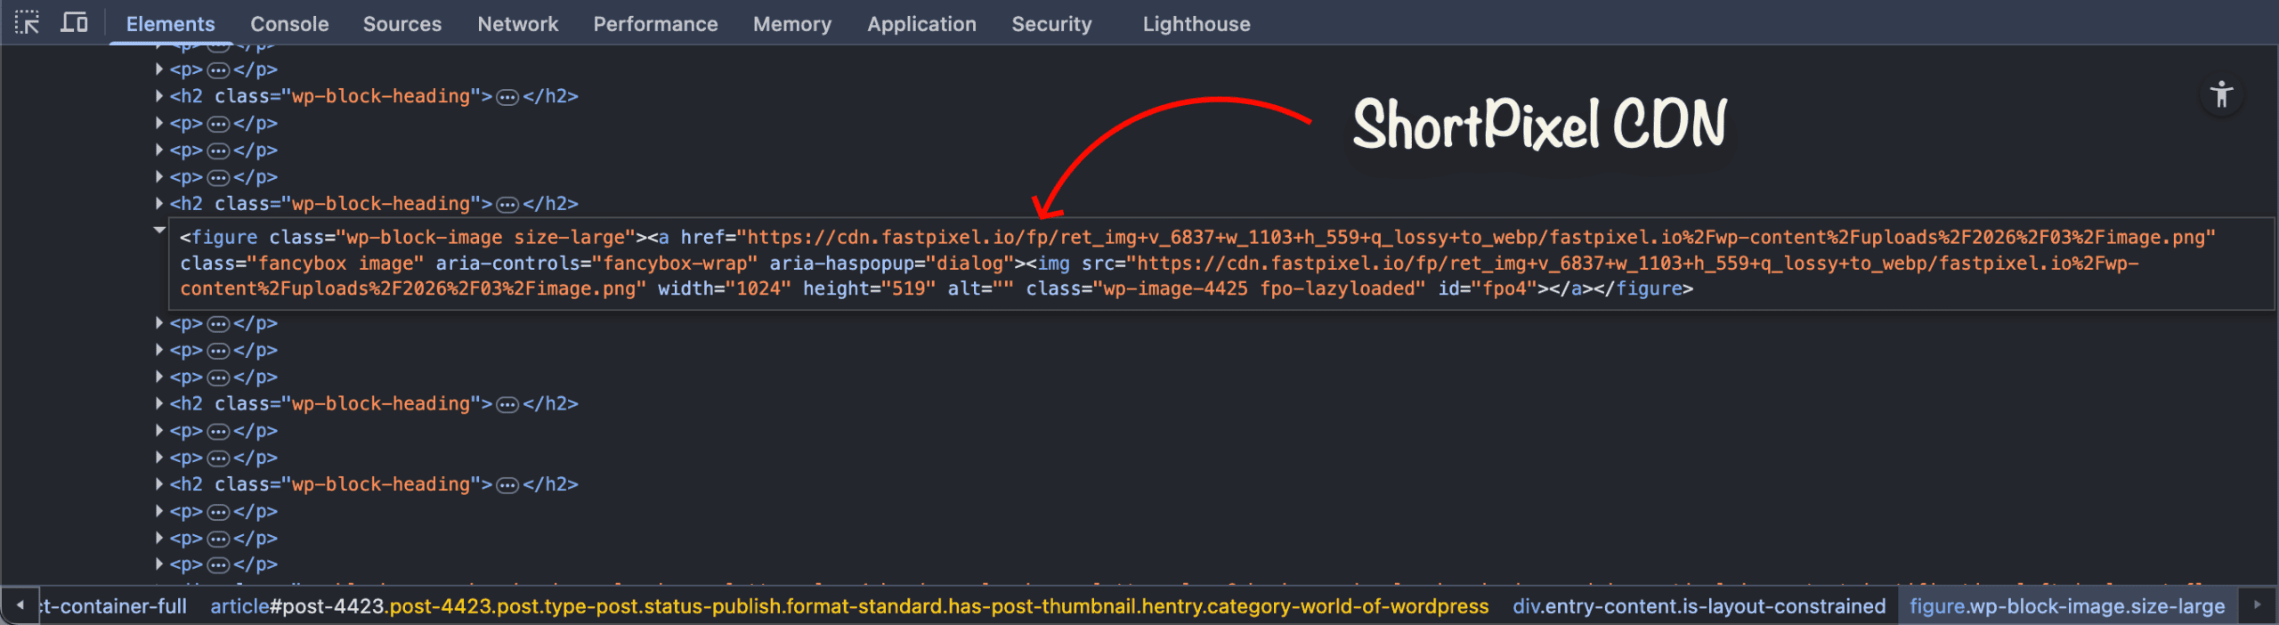The height and width of the screenshot is (625, 2279).
Task: Expand the p node just above second h2
Action: click(159, 176)
